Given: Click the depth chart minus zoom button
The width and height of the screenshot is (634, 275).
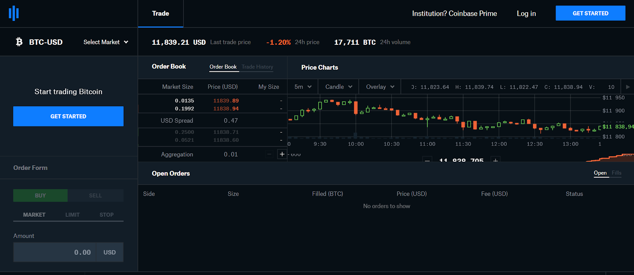Looking at the screenshot, I should point(427,160).
